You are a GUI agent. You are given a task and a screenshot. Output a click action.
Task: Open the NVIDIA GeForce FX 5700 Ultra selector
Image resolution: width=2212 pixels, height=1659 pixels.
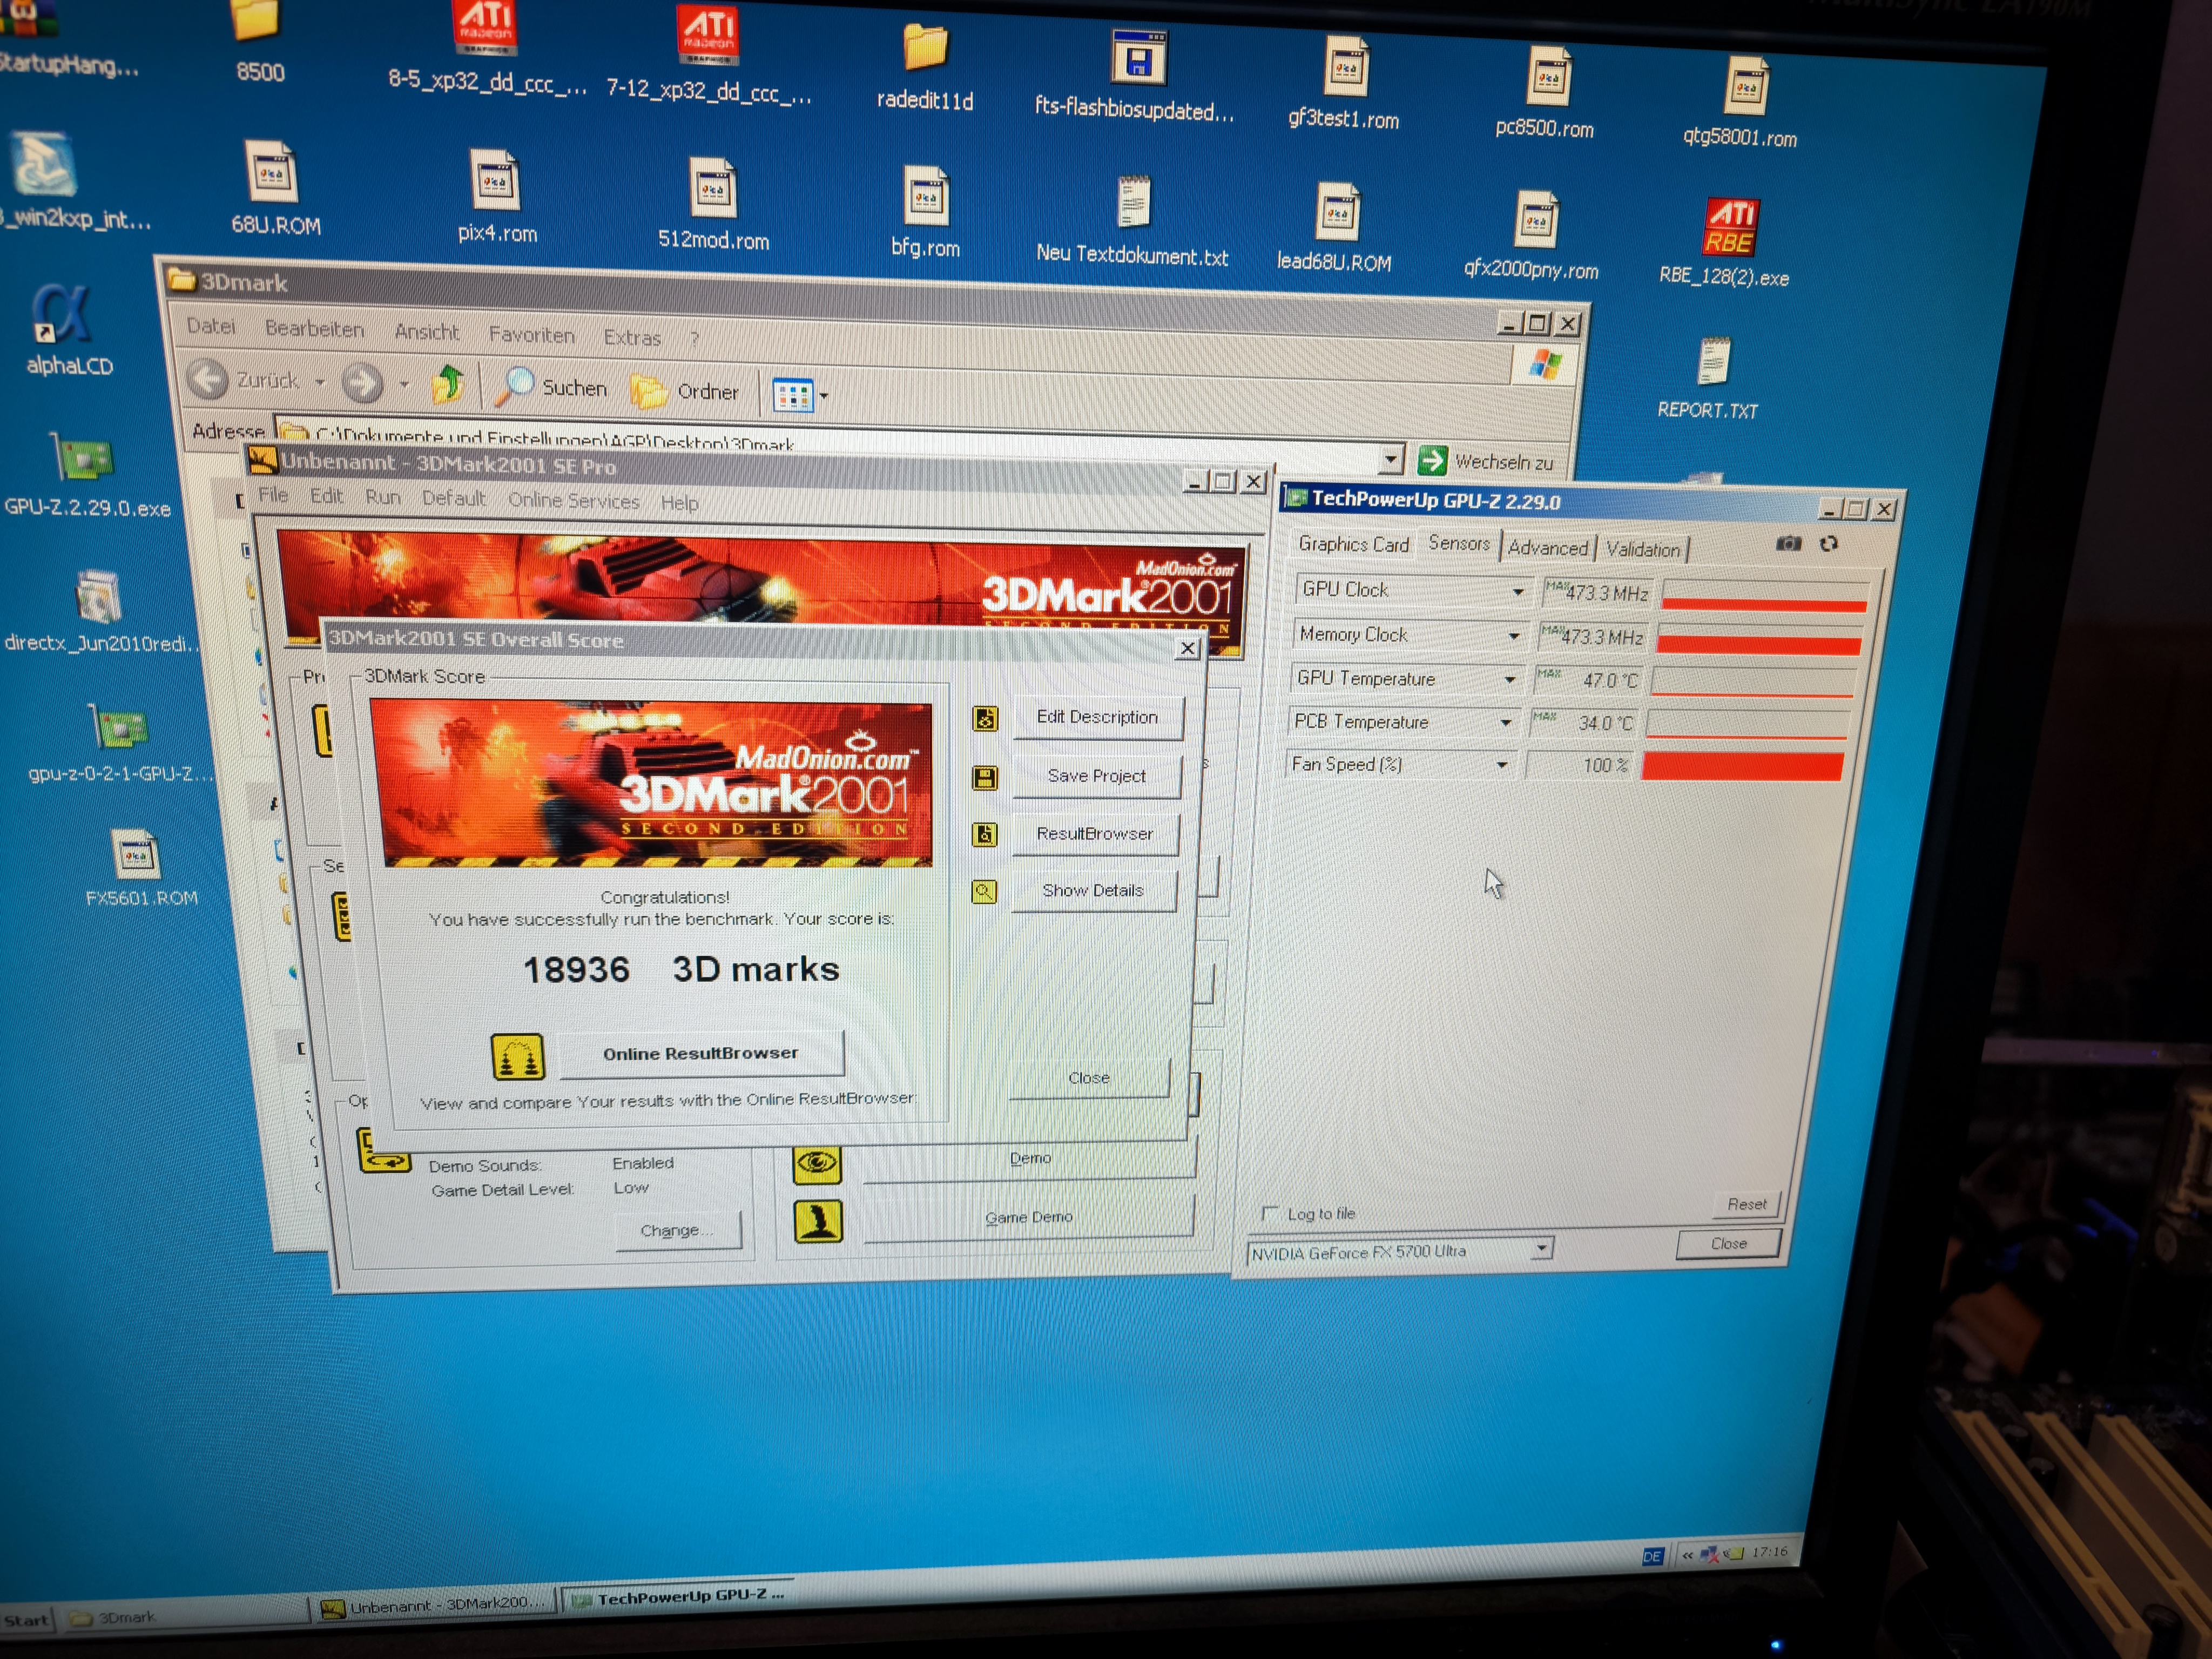[x=1541, y=1247]
